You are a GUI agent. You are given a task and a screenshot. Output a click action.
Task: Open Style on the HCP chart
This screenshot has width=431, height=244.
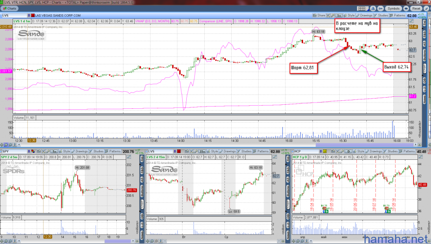pos(359,151)
